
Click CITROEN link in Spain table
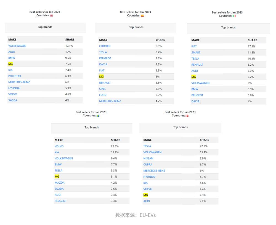(x=105, y=46)
